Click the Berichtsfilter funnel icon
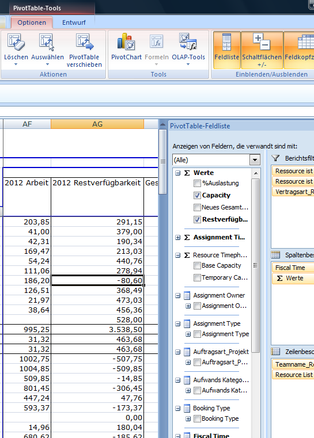Viewport: 314px width, 438px height. (x=275, y=158)
